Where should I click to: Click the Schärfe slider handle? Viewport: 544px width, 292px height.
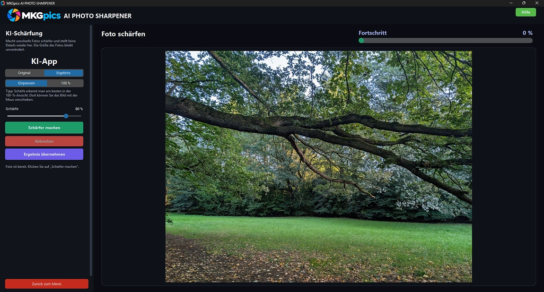tap(66, 116)
